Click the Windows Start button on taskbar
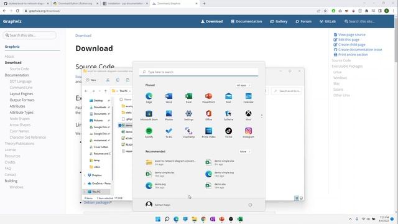Viewport: 398px width, 224px height. (158, 219)
